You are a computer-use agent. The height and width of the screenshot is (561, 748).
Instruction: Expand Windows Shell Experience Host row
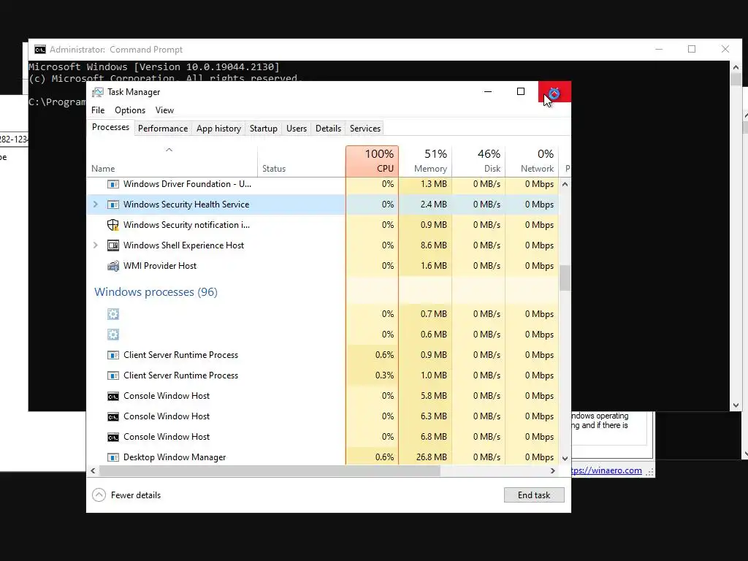96,245
